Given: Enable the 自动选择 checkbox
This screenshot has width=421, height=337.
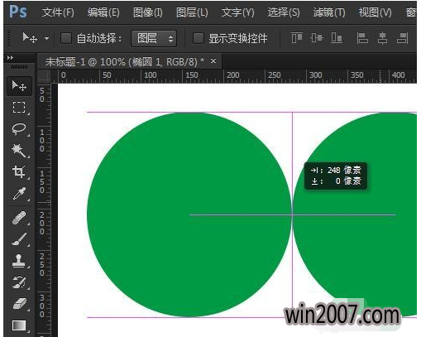Looking at the screenshot, I should point(66,38).
